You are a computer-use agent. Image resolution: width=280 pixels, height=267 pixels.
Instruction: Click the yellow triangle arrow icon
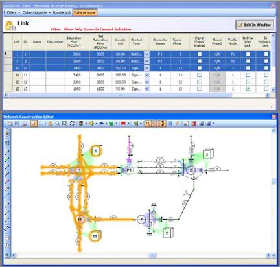[91, 124]
